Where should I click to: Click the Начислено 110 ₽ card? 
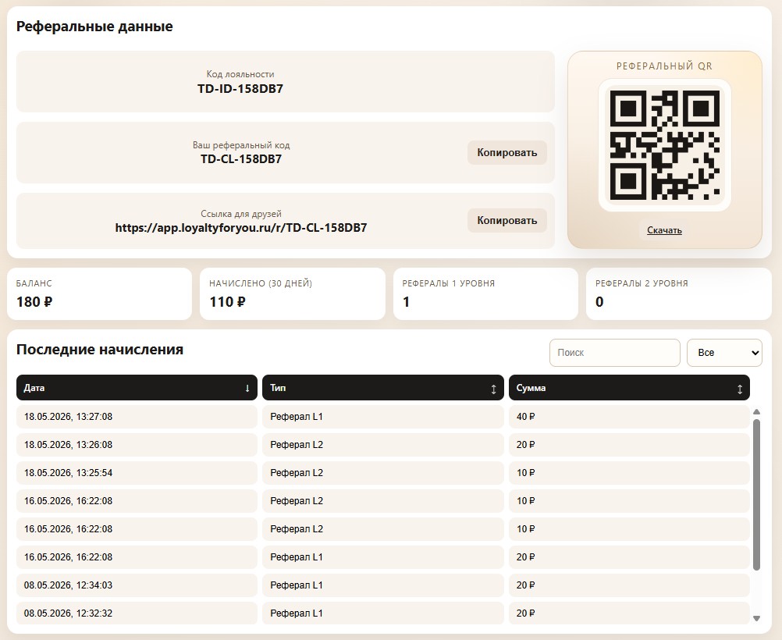[292, 293]
